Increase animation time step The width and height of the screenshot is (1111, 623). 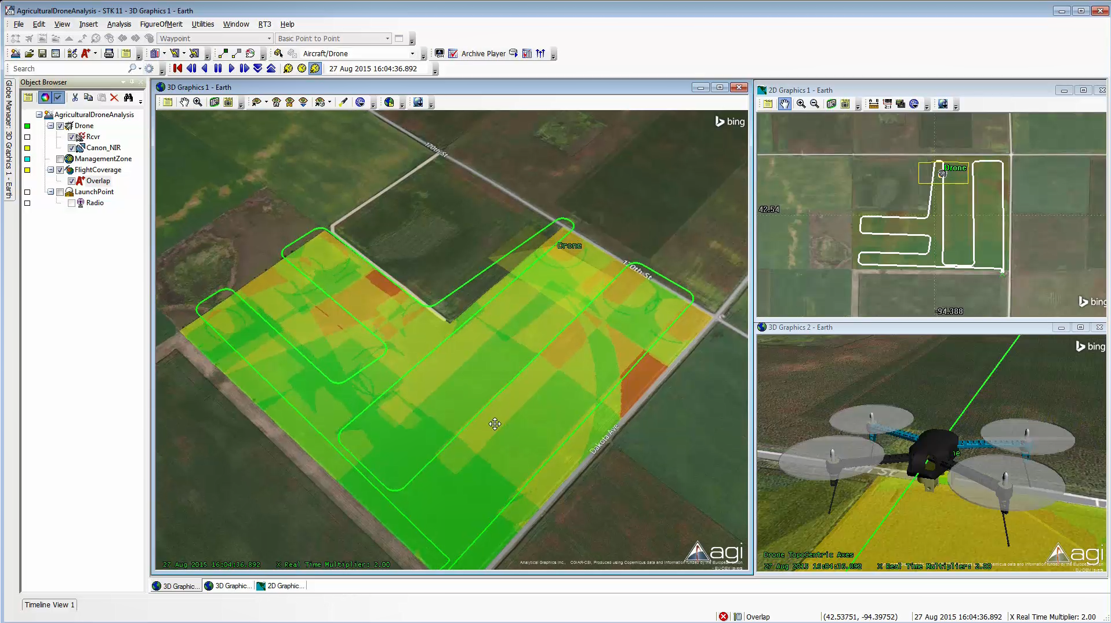pyautogui.click(x=271, y=68)
